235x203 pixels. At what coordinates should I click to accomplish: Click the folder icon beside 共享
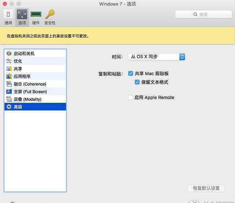coord(9,69)
